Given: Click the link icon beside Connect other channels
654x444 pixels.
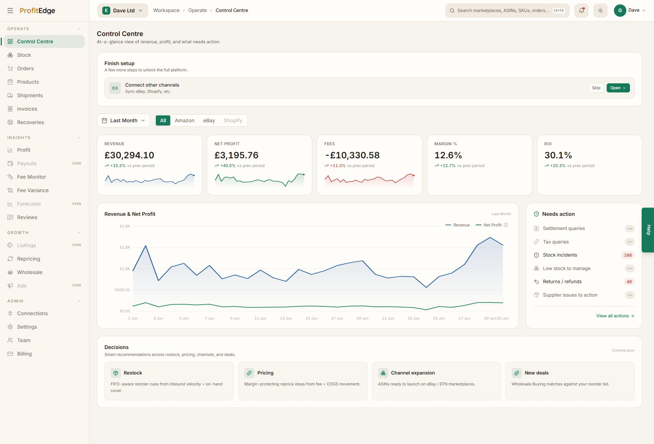Looking at the screenshot, I should pos(115,88).
